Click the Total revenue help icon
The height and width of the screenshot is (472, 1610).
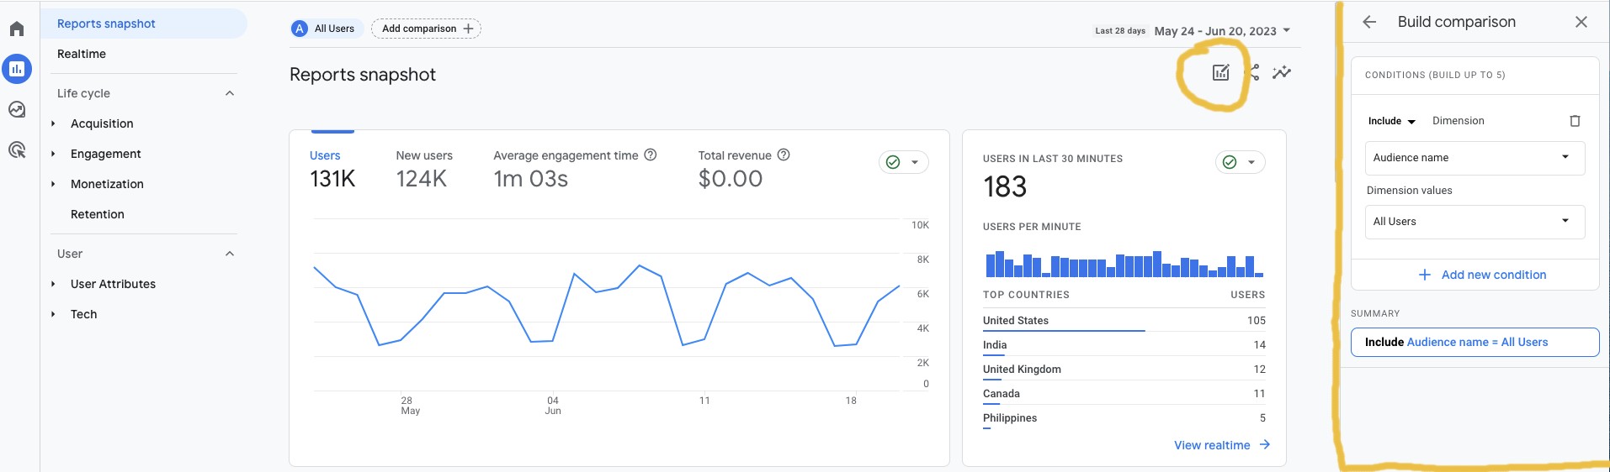784,155
